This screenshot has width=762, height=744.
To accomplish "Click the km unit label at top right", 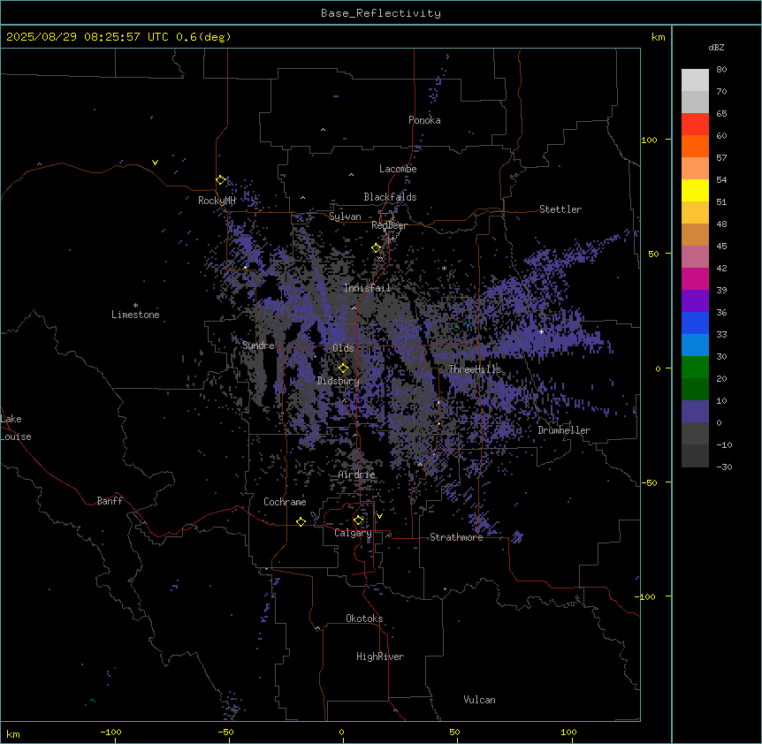I will (658, 37).
